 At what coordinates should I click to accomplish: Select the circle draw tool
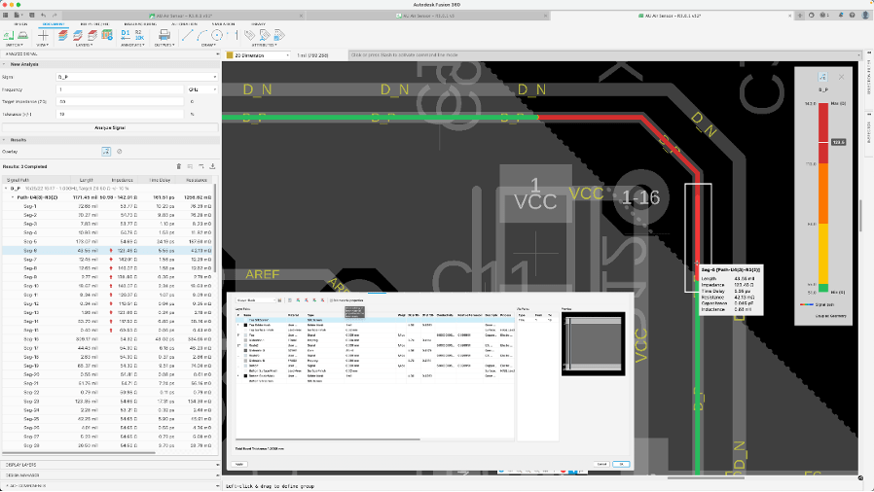[217, 35]
